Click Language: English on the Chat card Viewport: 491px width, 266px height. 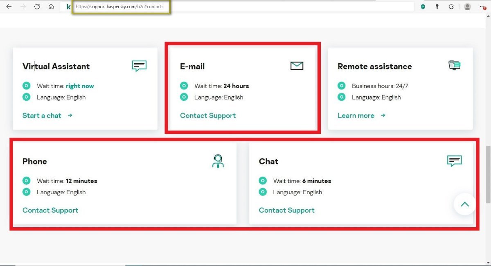pyautogui.click(x=298, y=192)
